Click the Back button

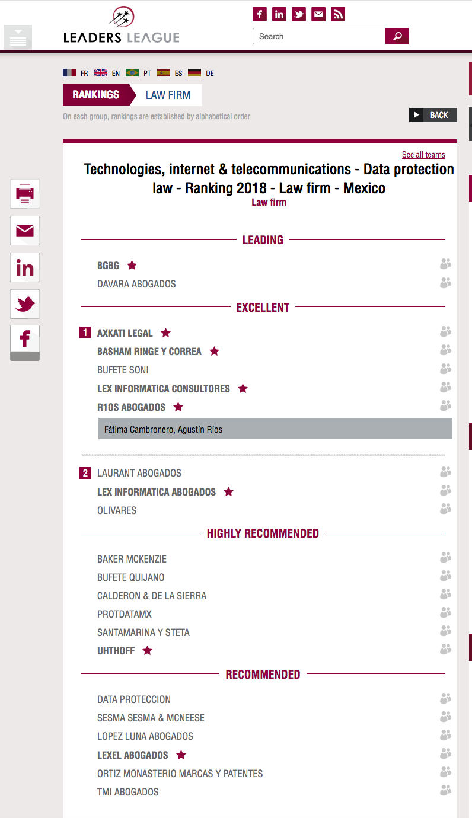point(433,115)
